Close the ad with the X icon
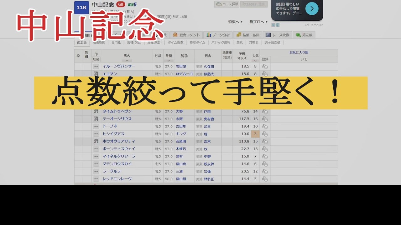Image resolution: width=401 pixels, height=225 pixels. tap(273, 25)
